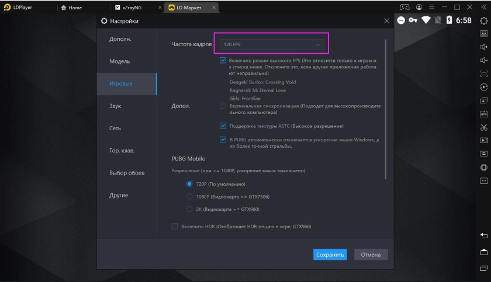Image resolution: width=491 pixels, height=282 pixels.
Task: Click the Android recent apps icon
Action: tap(484, 268)
